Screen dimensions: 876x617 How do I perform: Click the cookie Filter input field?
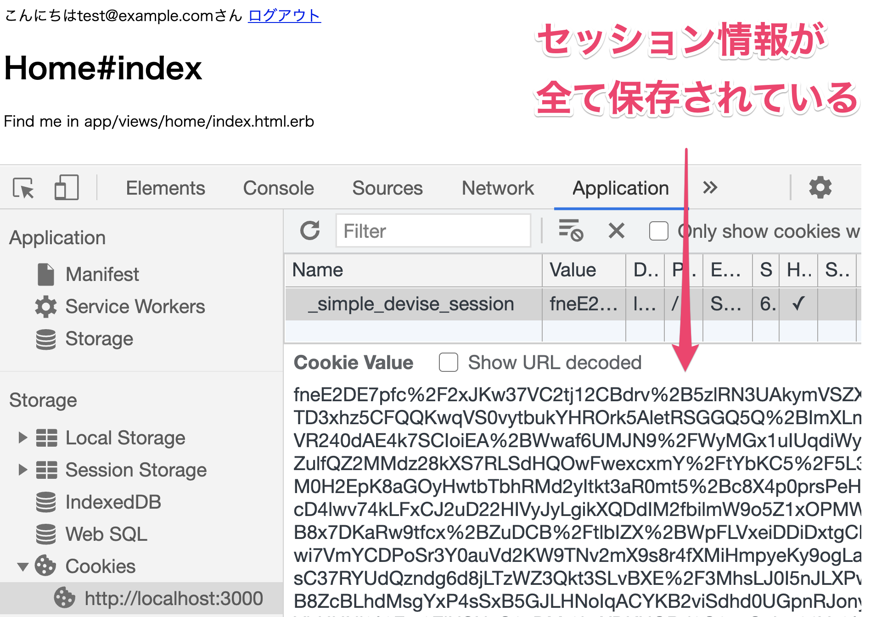[433, 231]
